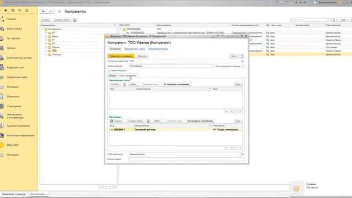
Task: Select the Счета и договоры tab
Action: pyautogui.click(x=127, y=76)
